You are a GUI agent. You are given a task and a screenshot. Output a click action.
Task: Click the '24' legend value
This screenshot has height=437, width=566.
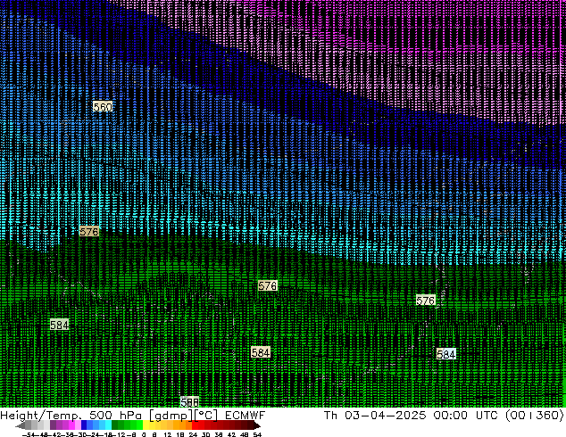click(193, 434)
